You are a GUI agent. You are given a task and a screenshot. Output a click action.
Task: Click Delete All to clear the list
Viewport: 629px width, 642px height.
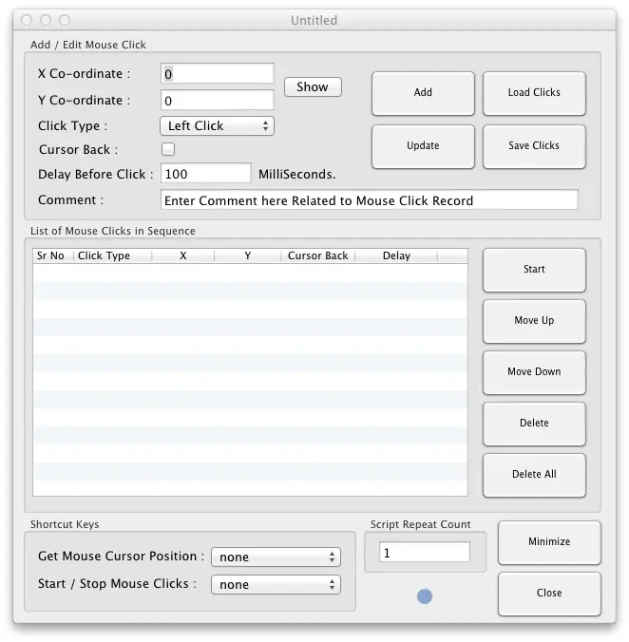pyautogui.click(x=534, y=475)
